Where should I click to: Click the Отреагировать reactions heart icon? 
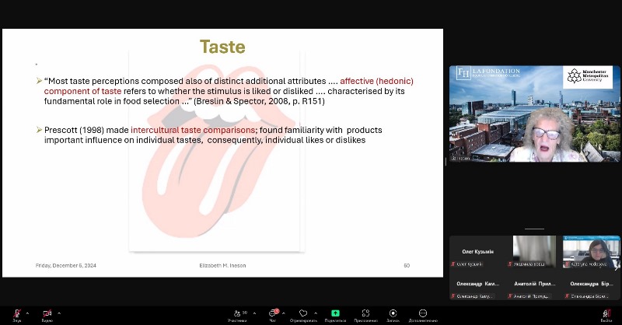(x=303, y=313)
